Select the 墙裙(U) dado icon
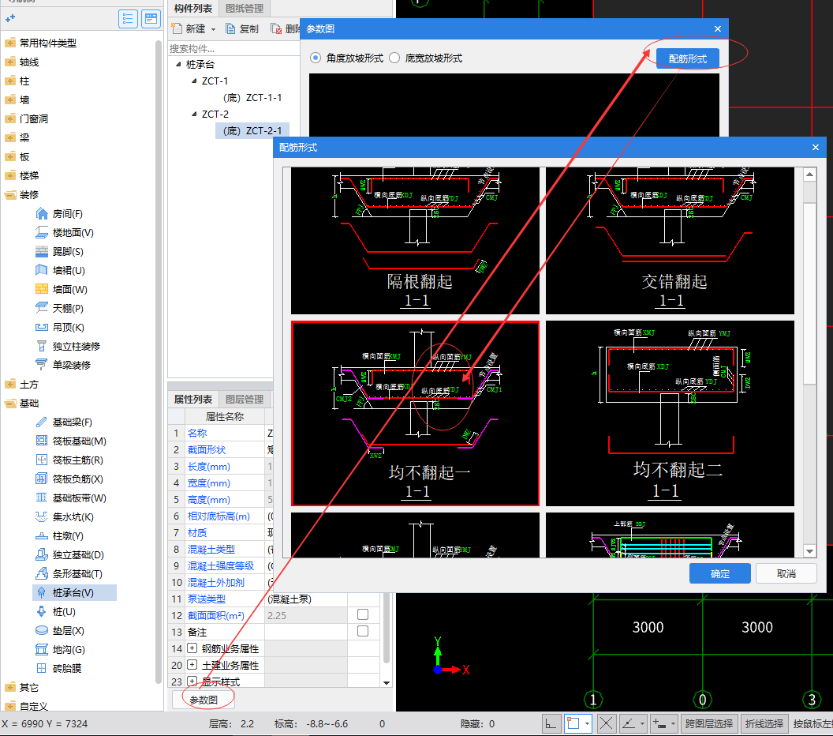Viewport: 833px width, 736px height. [42, 270]
